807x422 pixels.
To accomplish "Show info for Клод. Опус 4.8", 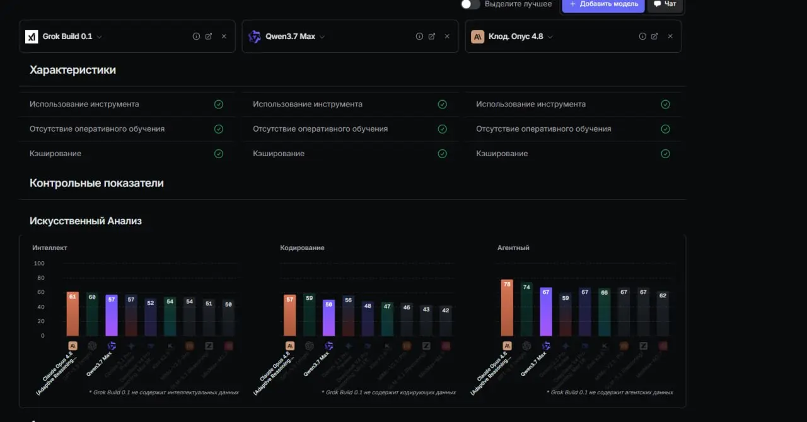I will 642,37.
